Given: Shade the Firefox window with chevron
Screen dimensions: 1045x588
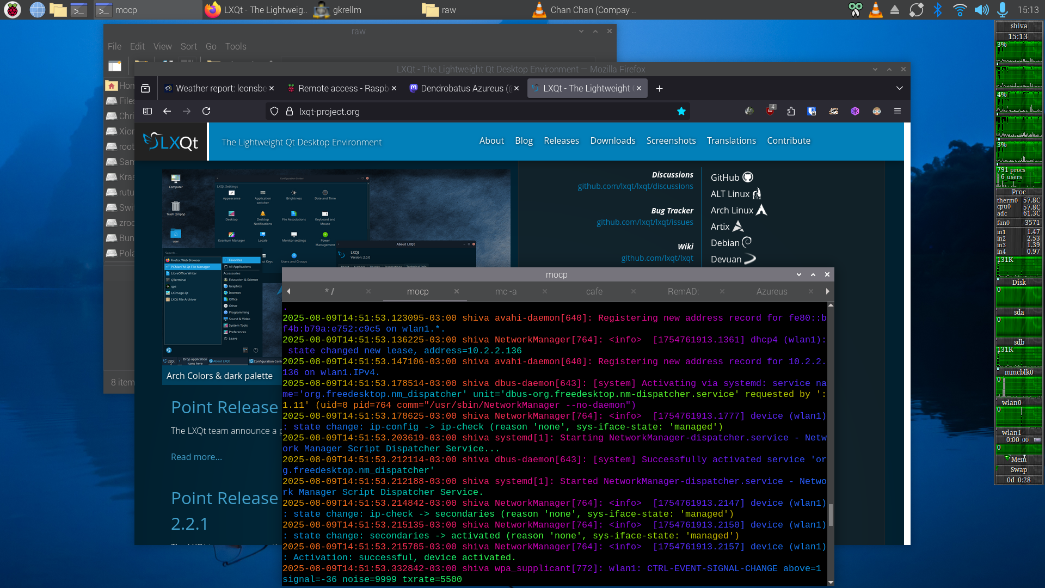Looking at the screenshot, I should click(875, 69).
